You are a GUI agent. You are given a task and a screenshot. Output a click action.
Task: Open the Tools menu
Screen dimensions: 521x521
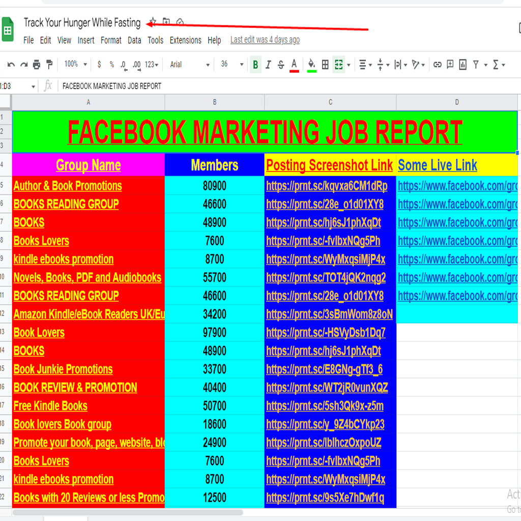click(156, 40)
